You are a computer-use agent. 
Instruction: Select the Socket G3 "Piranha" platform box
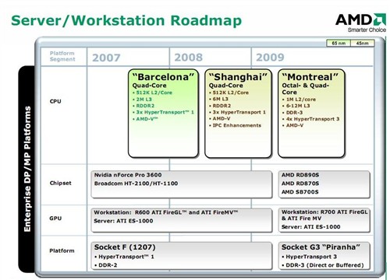point(324,256)
